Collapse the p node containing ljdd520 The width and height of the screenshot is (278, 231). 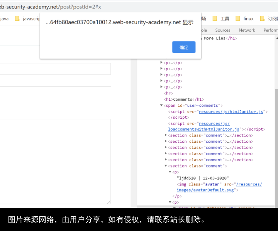tap(170, 172)
